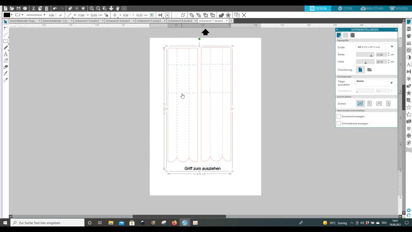Pick the Select arrow tool

point(5,22)
